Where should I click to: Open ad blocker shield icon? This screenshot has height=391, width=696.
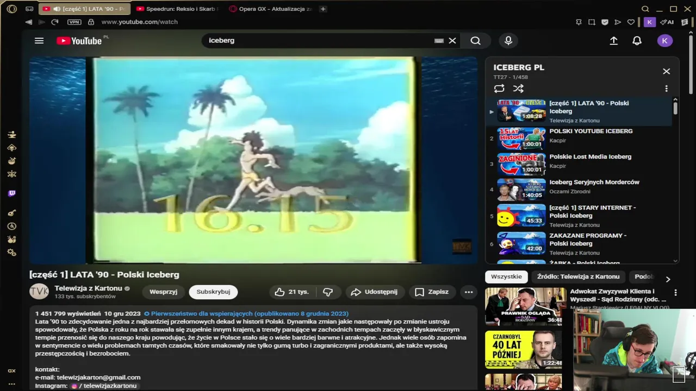coord(605,22)
